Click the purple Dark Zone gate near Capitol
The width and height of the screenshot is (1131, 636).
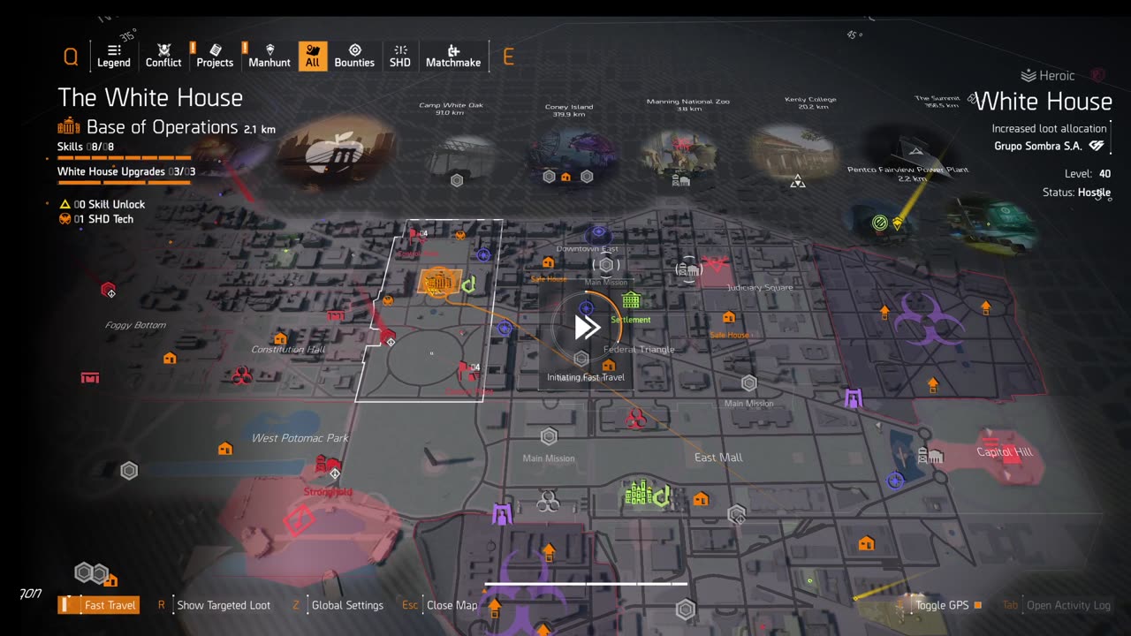point(853,398)
